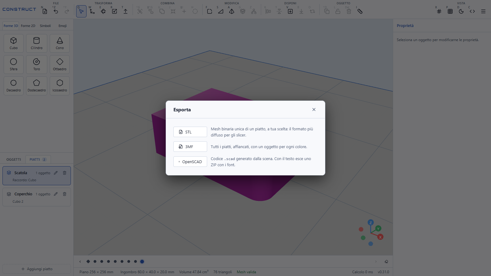Go to previous history step arrow

pyautogui.click(x=80, y=262)
